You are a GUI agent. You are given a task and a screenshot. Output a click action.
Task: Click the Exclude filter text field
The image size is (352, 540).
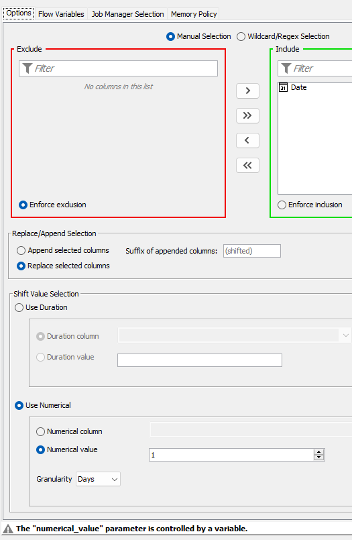[119, 68]
